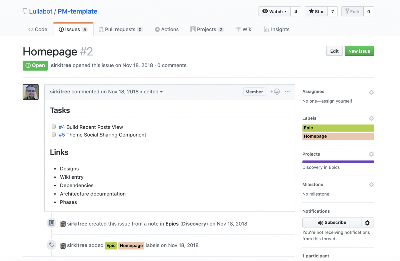Open the Milestone gear settings

[371, 184]
